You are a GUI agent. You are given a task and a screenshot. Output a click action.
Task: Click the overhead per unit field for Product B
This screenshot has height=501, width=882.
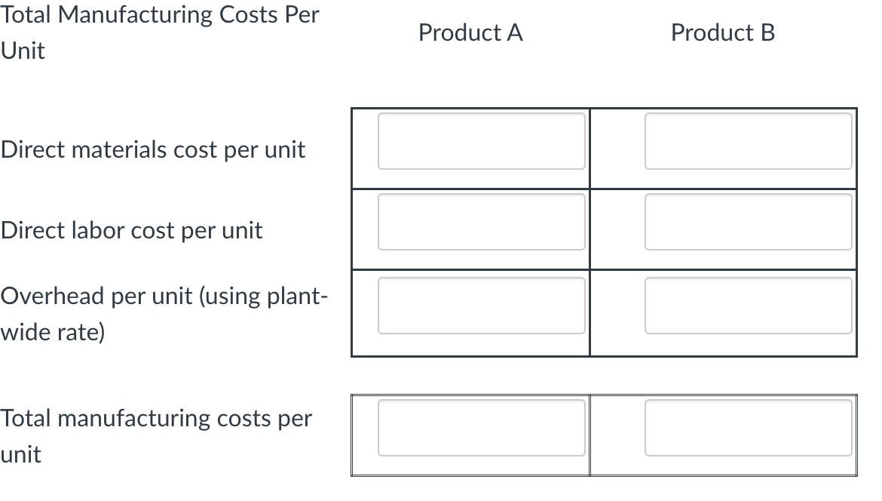(x=749, y=305)
